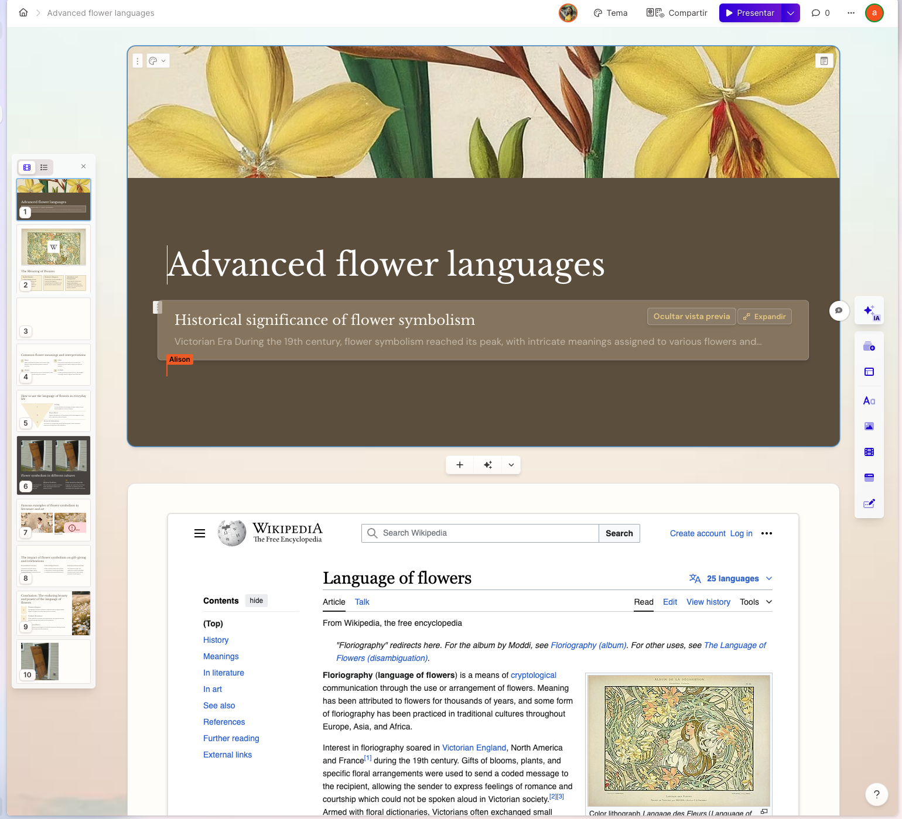Click the collaborator profile picture
This screenshot has width=902, height=819.
[568, 13]
